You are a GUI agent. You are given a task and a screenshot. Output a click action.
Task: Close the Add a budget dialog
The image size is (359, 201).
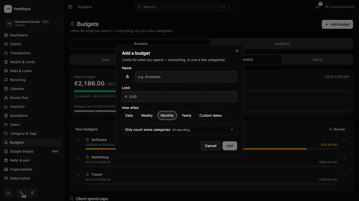coord(237,51)
